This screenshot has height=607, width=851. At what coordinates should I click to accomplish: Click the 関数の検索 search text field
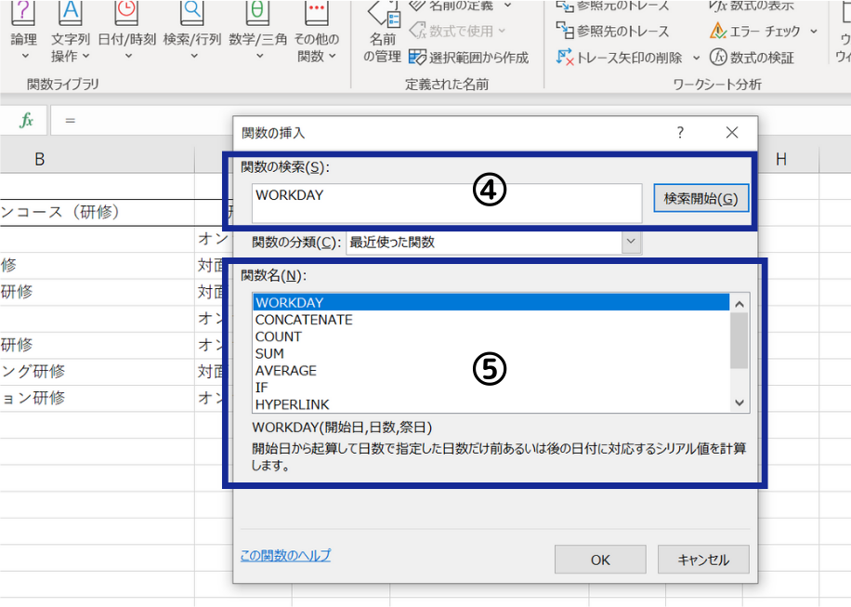pos(446,203)
